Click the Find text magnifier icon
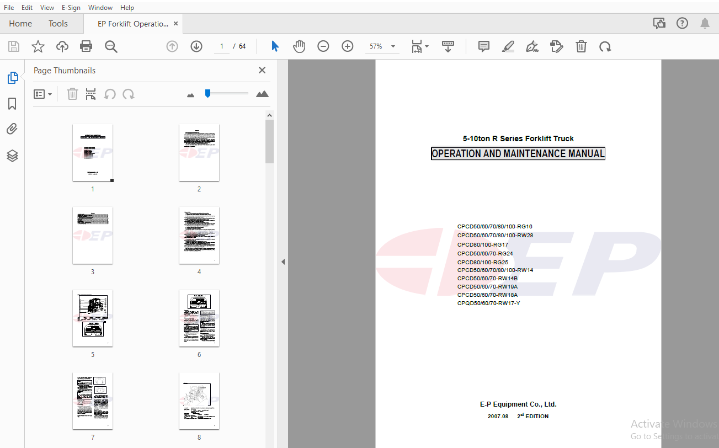 point(111,46)
